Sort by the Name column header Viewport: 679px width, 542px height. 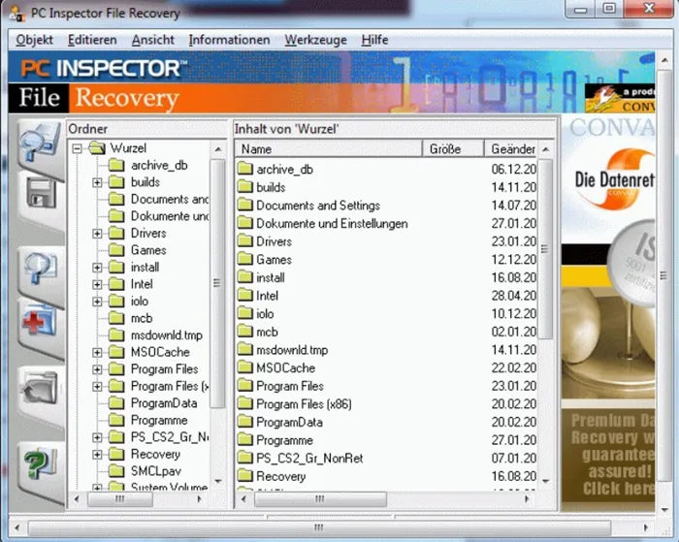click(x=329, y=149)
